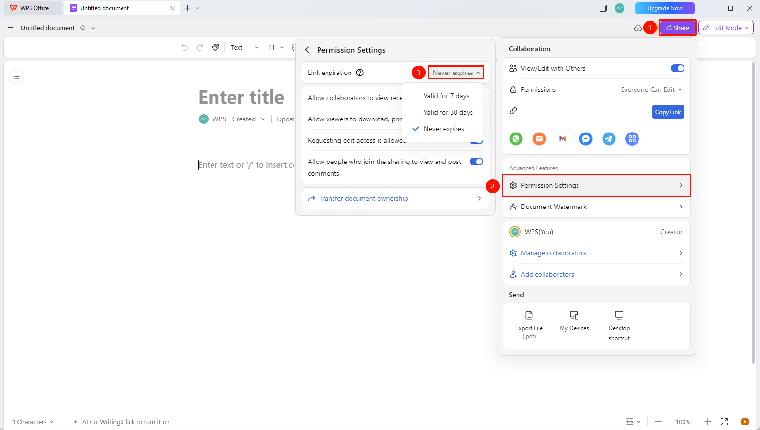Open the hamburger main menu
The height and width of the screenshot is (430, 760).
click(x=11, y=28)
